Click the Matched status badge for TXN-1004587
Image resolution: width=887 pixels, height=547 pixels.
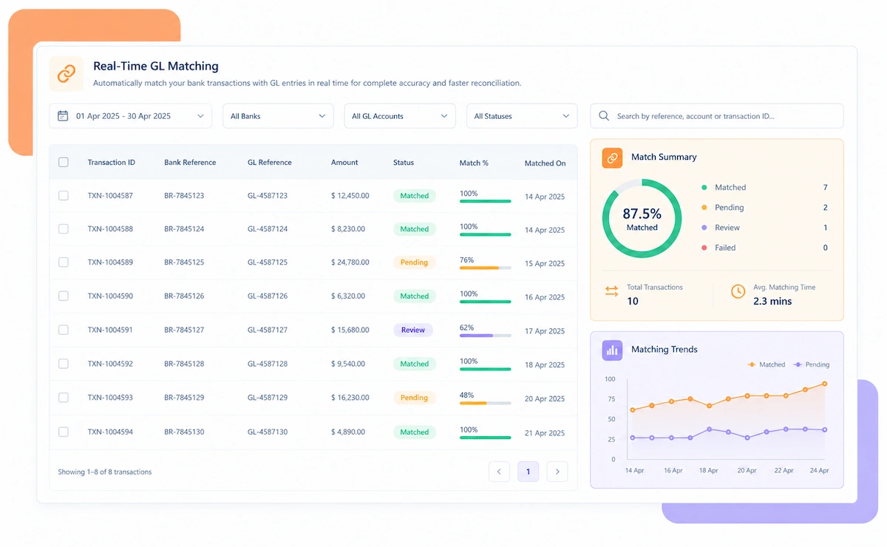tap(415, 196)
